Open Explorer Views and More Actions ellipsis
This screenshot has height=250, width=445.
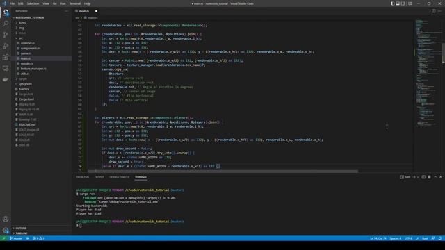click(x=67, y=11)
